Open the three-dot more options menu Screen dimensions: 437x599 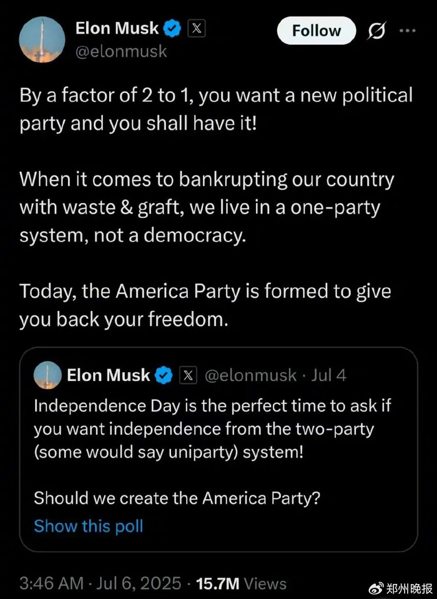407,31
